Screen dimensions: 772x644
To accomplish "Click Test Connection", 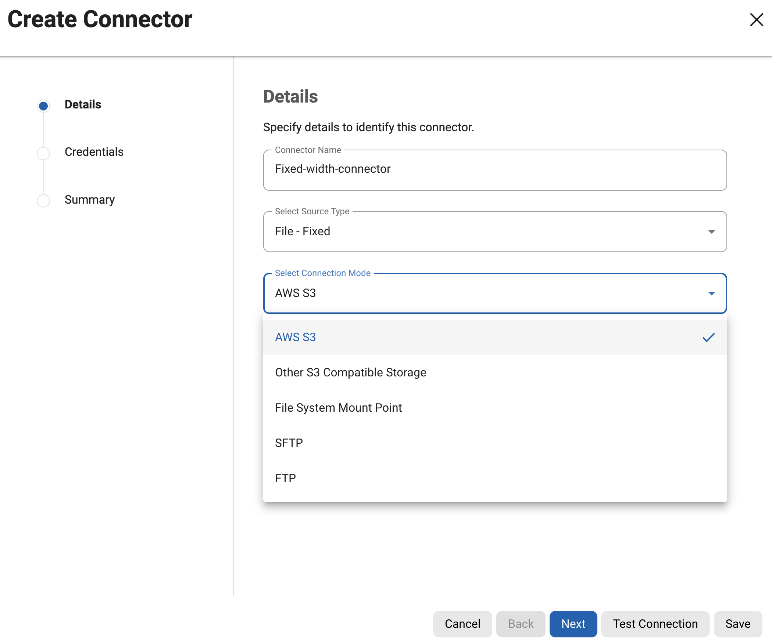I will click(655, 624).
